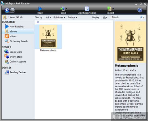Maximize the Mobipocket Reader window
The height and width of the screenshot is (121, 148).
tap(141, 4)
